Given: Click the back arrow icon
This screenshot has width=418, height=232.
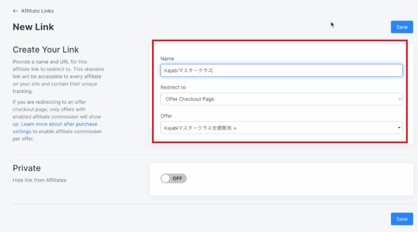Looking at the screenshot, I should 15,11.
